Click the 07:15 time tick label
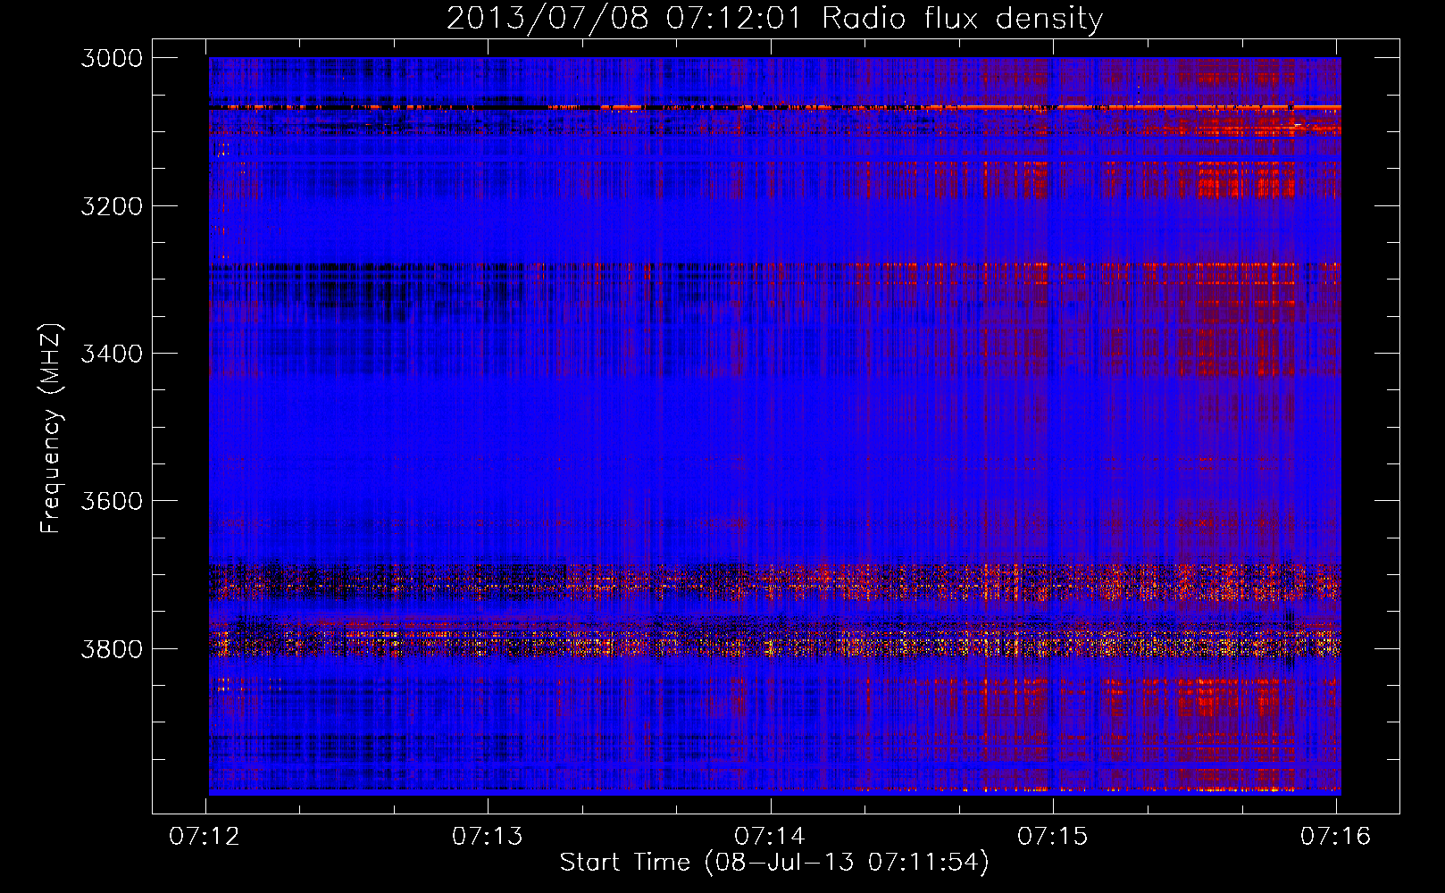The height and width of the screenshot is (893, 1445). [1053, 837]
